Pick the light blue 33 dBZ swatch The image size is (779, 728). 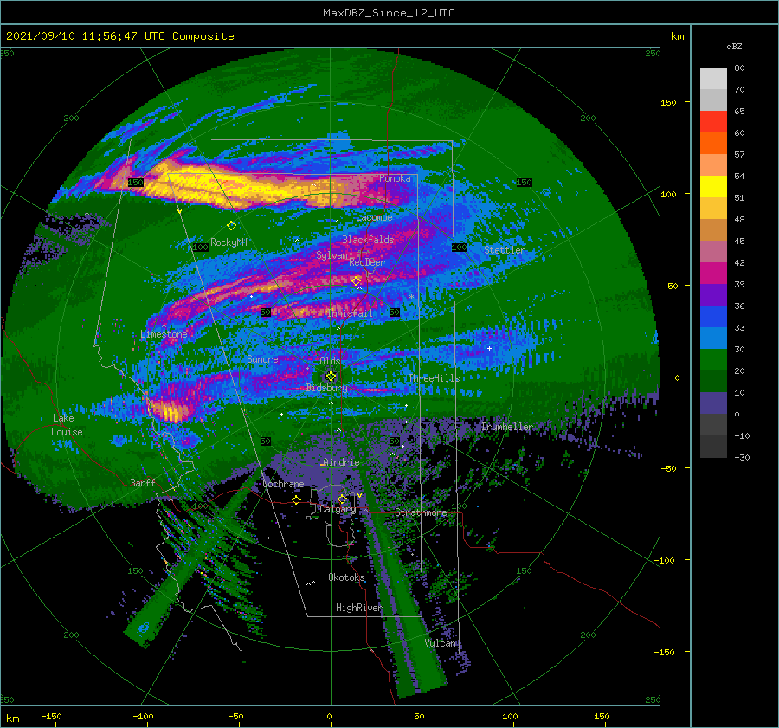(x=713, y=338)
